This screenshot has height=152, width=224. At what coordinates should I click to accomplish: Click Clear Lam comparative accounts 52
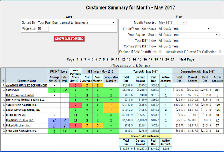pos(217,131)
